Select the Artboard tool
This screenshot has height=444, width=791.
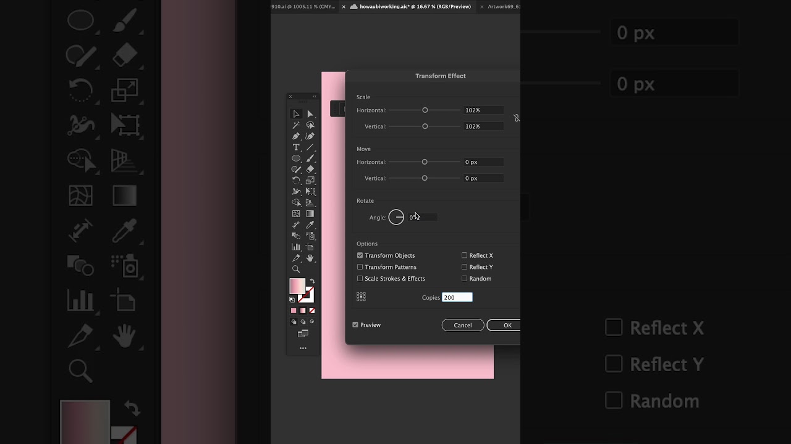click(x=310, y=247)
